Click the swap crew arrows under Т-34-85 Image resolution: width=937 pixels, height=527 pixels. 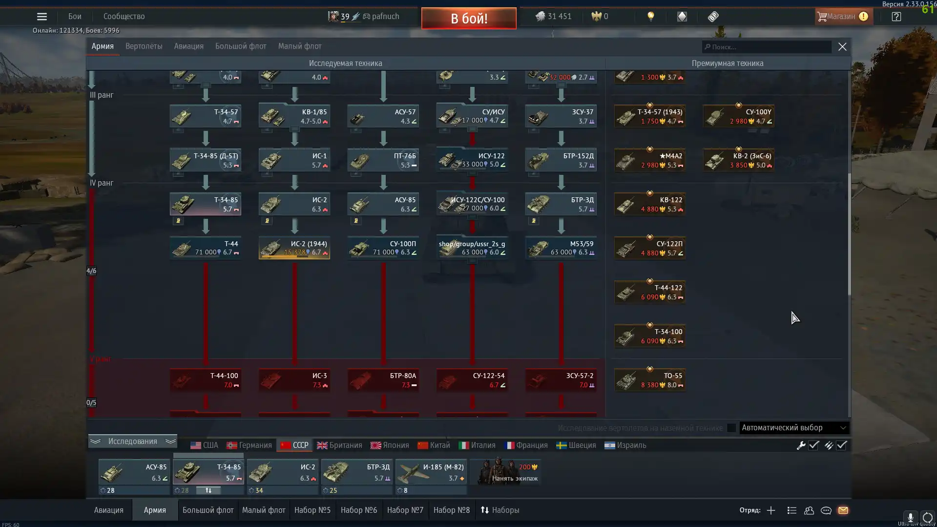pos(208,490)
